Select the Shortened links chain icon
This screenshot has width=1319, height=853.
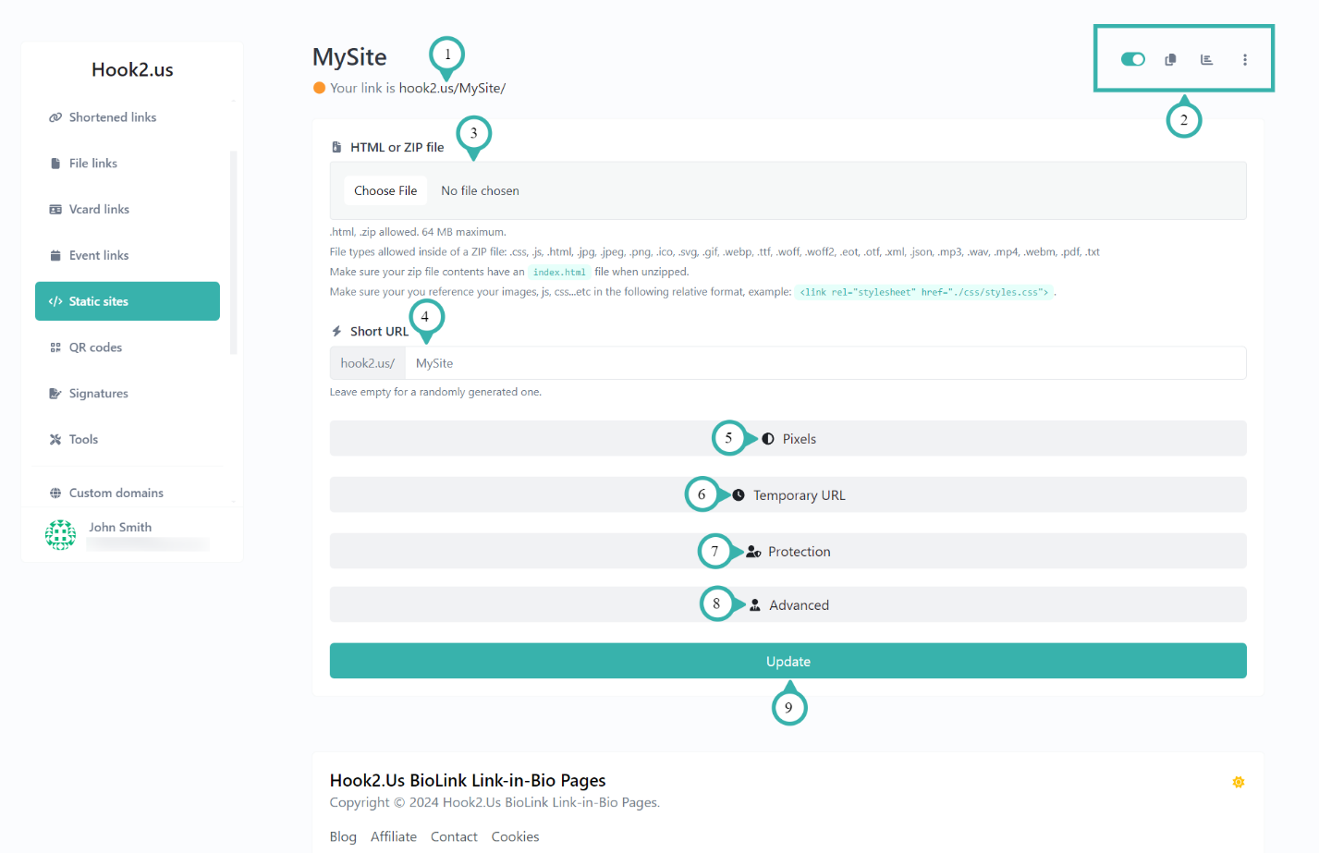click(56, 116)
